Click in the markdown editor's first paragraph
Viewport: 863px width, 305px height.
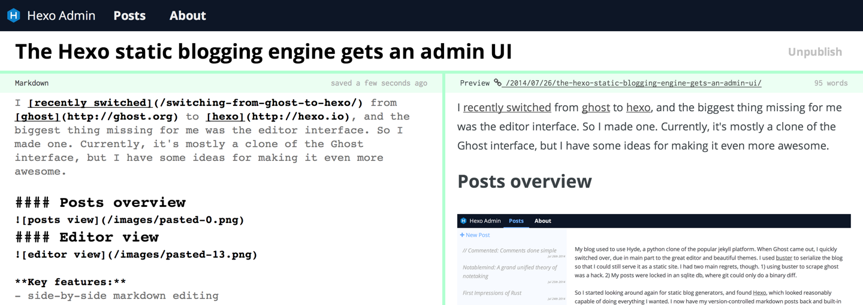[x=212, y=137]
